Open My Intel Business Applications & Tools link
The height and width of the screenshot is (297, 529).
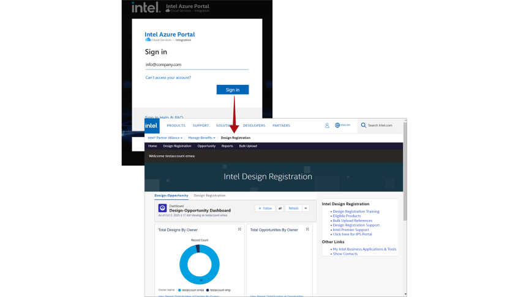pyautogui.click(x=364, y=249)
